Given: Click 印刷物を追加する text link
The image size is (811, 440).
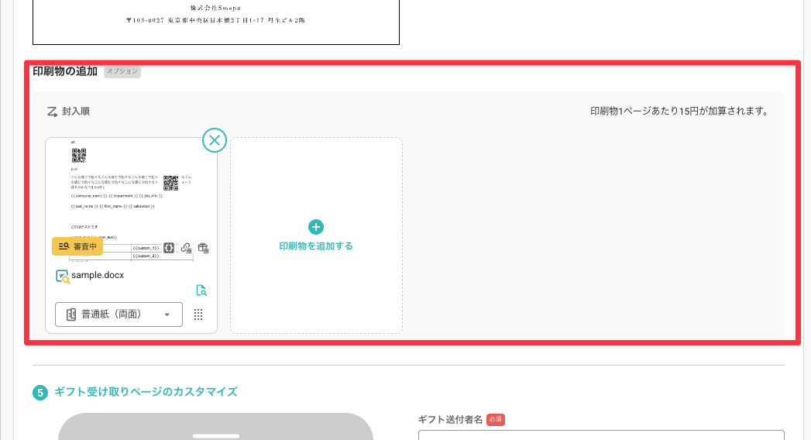Looking at the screenshot, I should click(x=316, y=246).
